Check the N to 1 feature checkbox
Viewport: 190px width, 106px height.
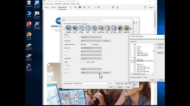pos(135,48)
